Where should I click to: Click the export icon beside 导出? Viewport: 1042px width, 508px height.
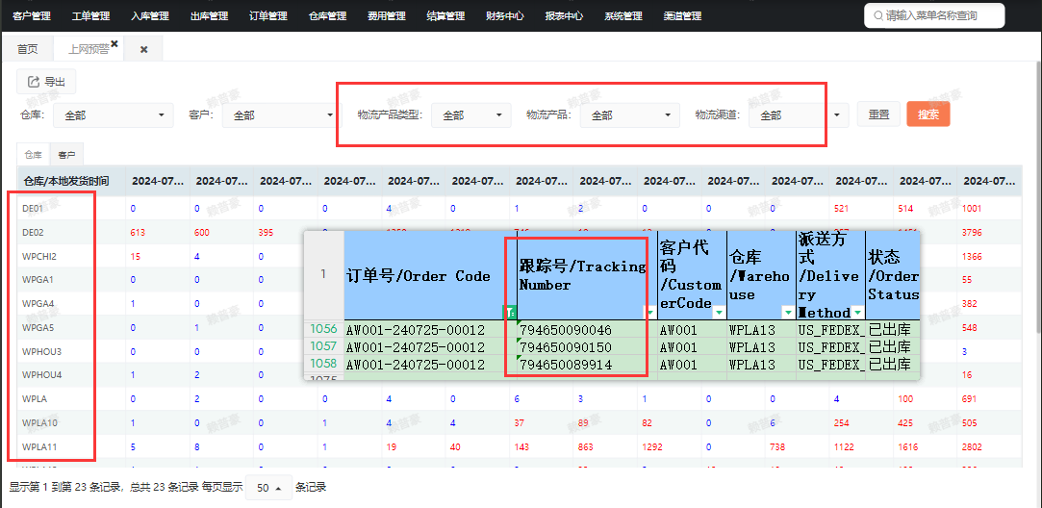(x=33, y=82)
